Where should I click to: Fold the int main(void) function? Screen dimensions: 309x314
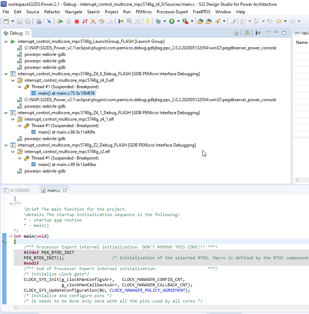[x=11, y=236]
